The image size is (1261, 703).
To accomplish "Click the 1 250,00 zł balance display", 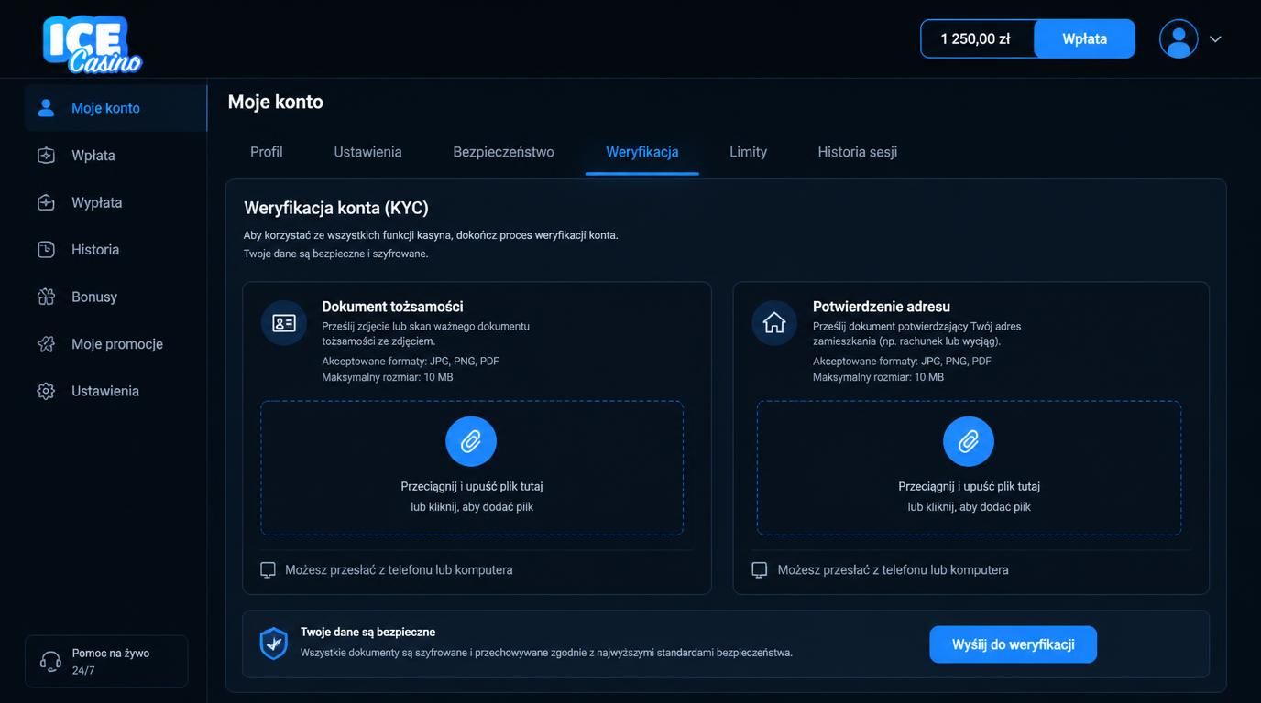I will click(x=977, y=38).
